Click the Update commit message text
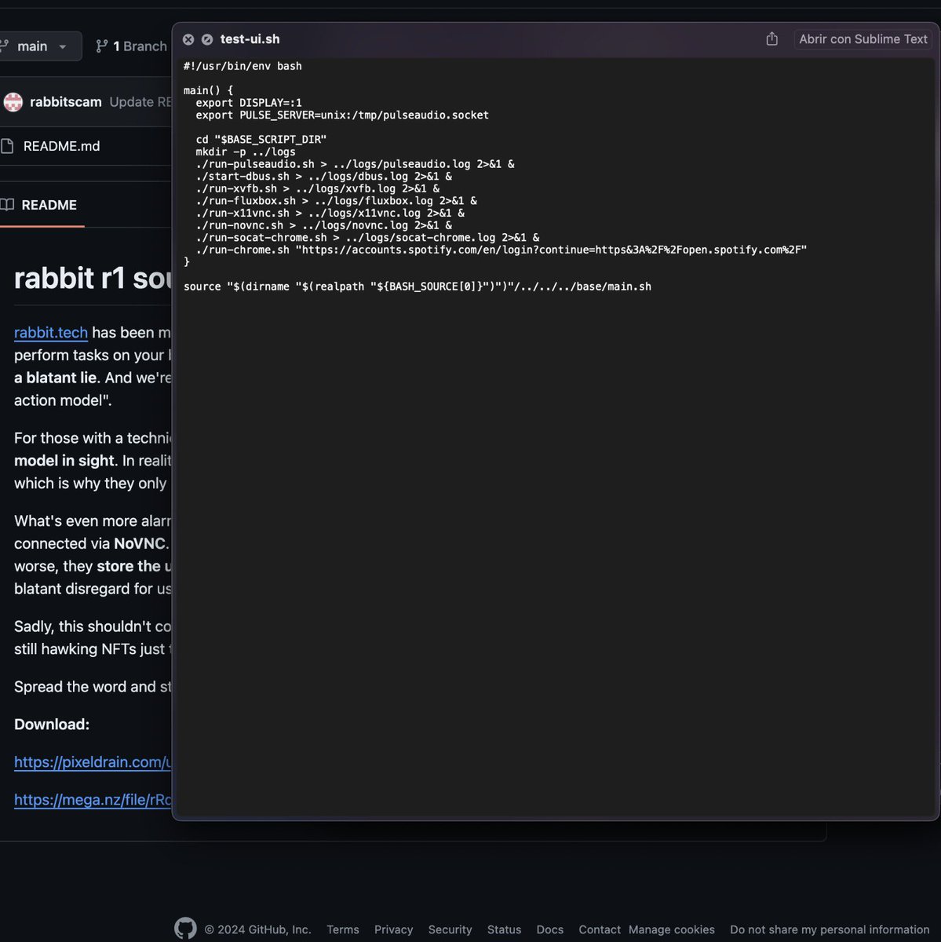941x942 pixels. 140,102
